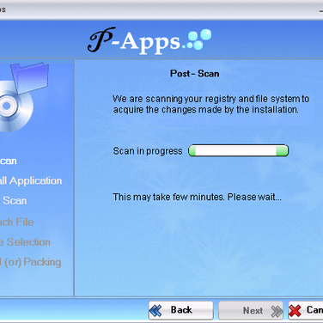Click the Back button
This screenshot has height=323, width=323.
[x=181, y=310]
